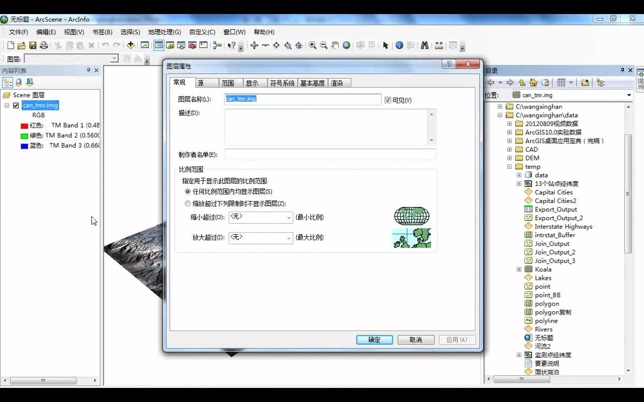Select the 缩放超过下列限制时不显示图层 radio button
The width and height of the screenshot is (644, 402).
[x=187, y=203]
